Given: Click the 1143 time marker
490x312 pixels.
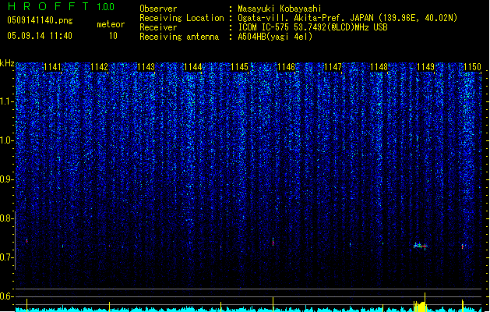Looking at the screenshot, I should click(x=146, y=67).
